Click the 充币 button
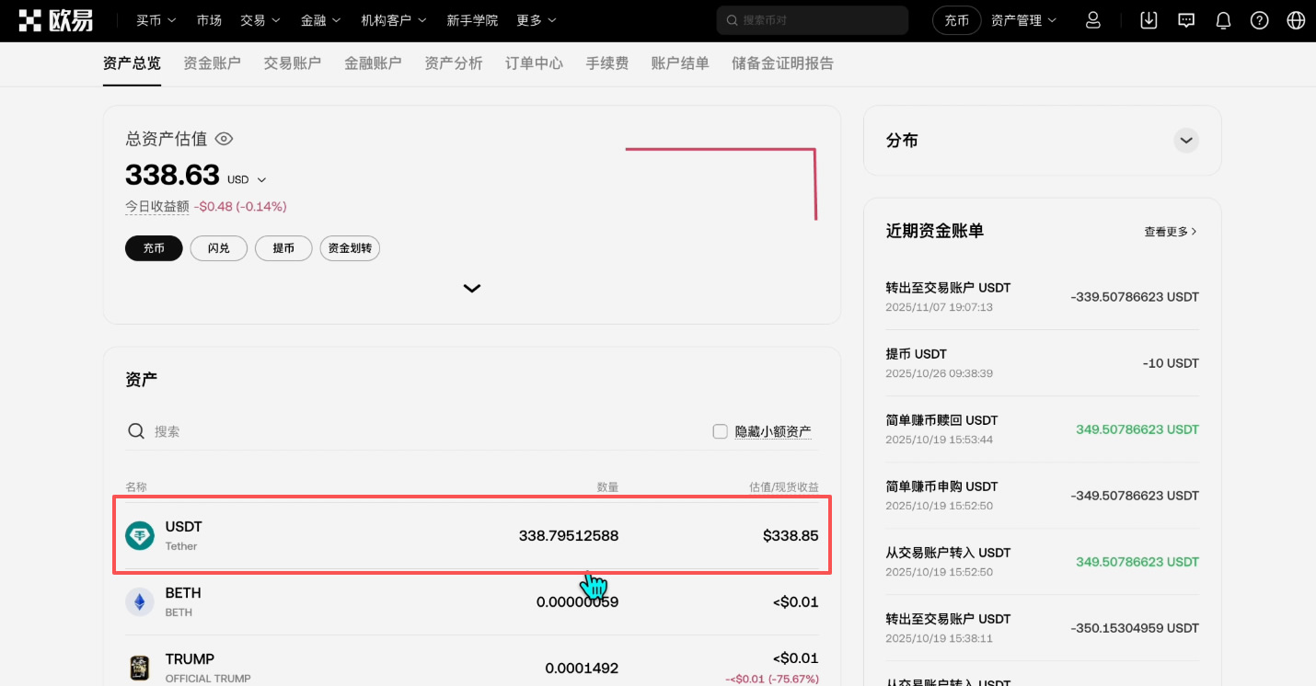Viewport: 1316px width, 686px height. tap(153, 248)
